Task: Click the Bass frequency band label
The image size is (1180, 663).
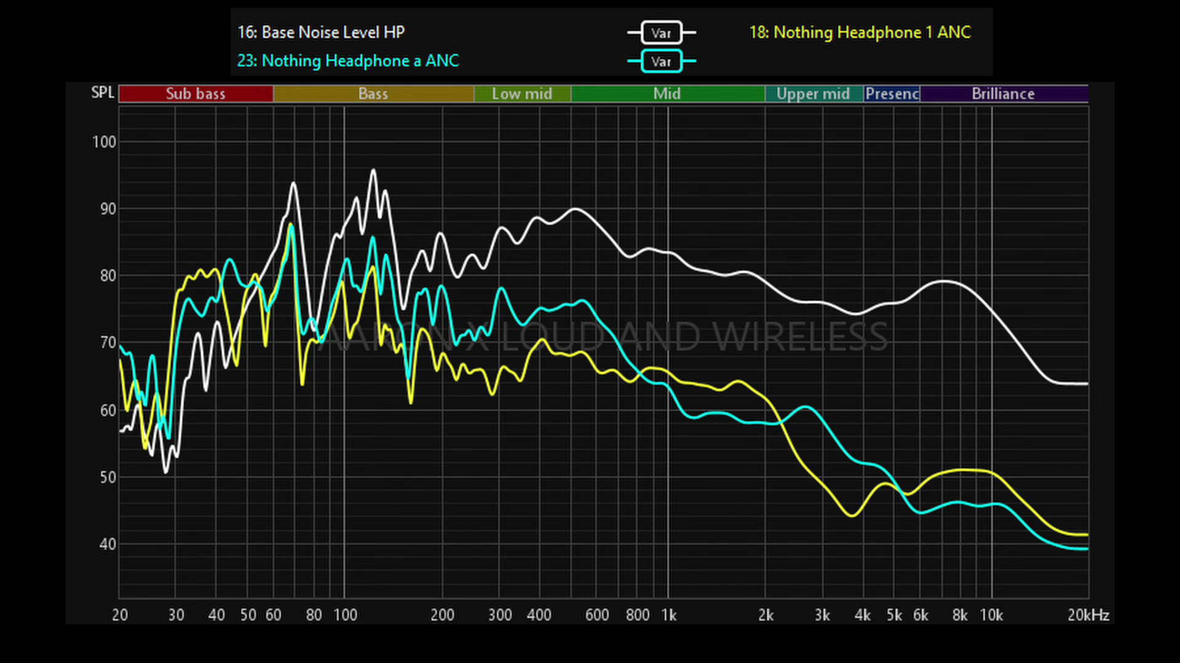Action: [x=373, y=93]
